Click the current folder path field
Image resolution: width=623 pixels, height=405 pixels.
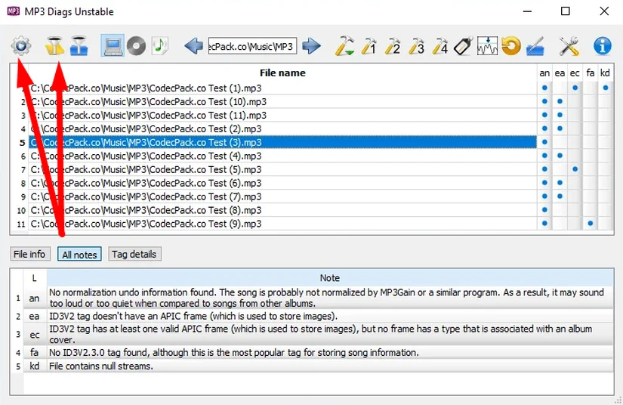[251, 46]
